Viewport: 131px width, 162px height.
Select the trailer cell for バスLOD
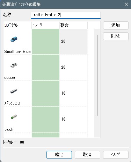point(45,94)
